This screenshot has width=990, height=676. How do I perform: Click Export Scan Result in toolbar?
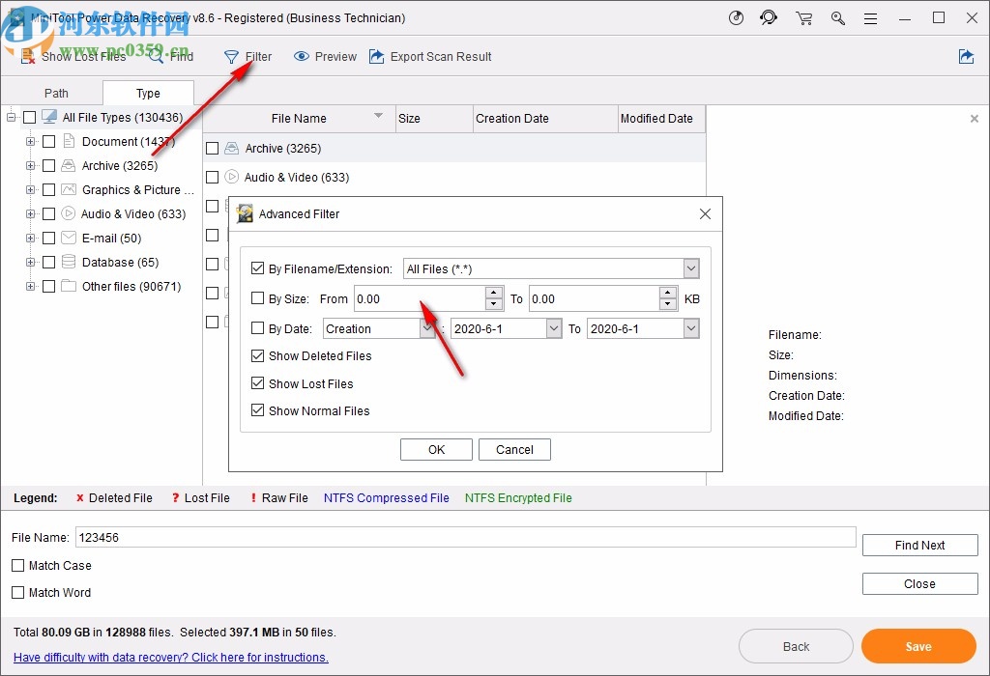coord(429,57)
